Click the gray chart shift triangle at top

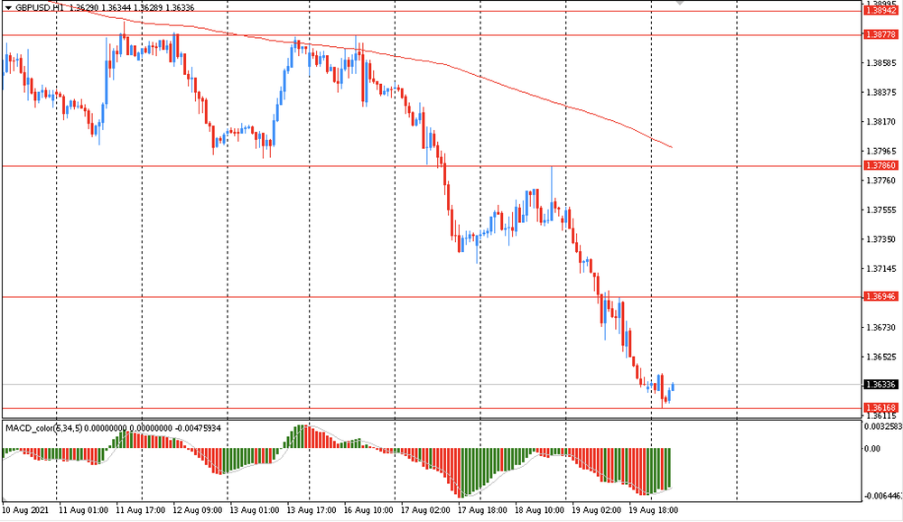tap(680, 3)
